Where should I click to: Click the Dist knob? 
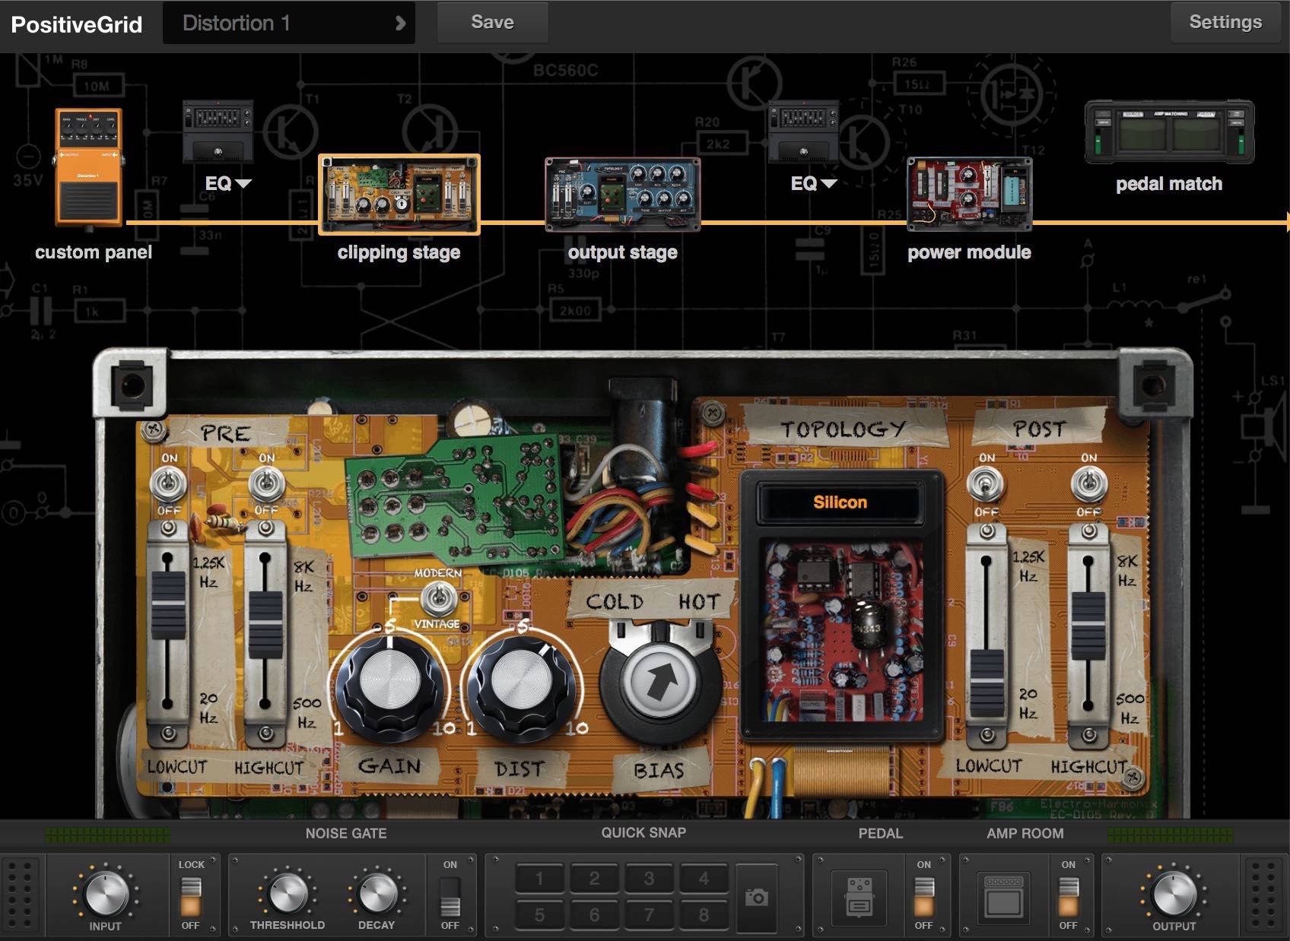tap(522, 684)
